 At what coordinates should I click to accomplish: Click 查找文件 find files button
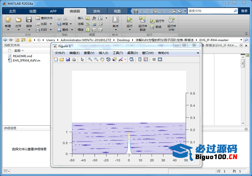44,18
